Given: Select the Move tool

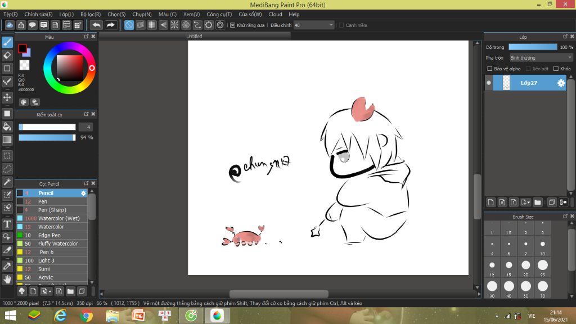Looking at the screenshot, I should coord(7,97).
